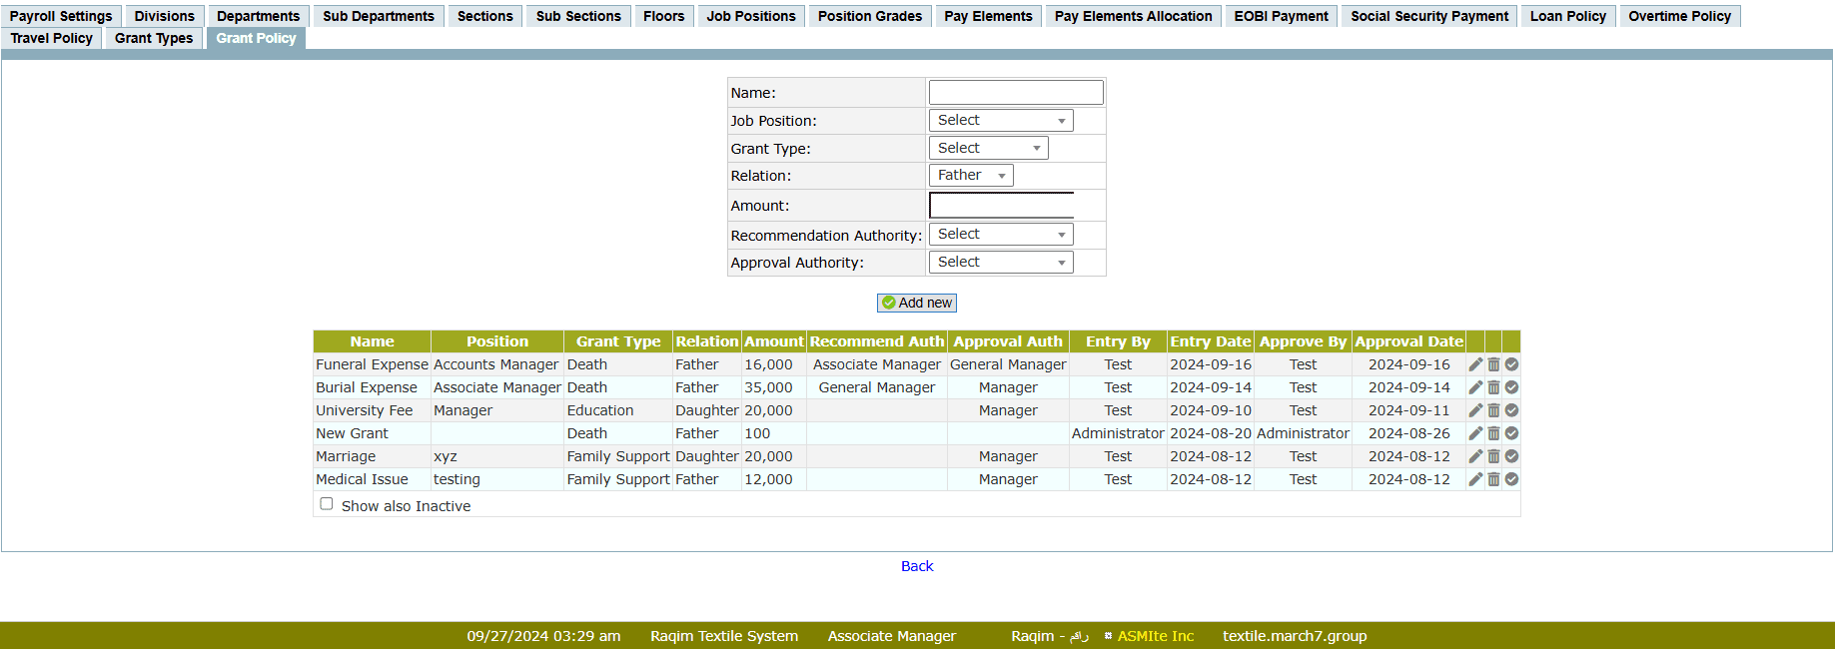Delete the Burial Expense grant entry
This screenshot has height=649, width=1835.
click(x=1493, y=387)
